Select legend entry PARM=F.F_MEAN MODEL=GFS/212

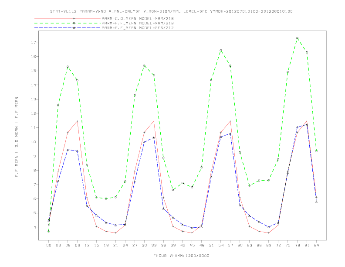(x=138, y=28)
